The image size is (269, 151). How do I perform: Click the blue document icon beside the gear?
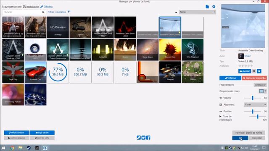coord(207,7)
